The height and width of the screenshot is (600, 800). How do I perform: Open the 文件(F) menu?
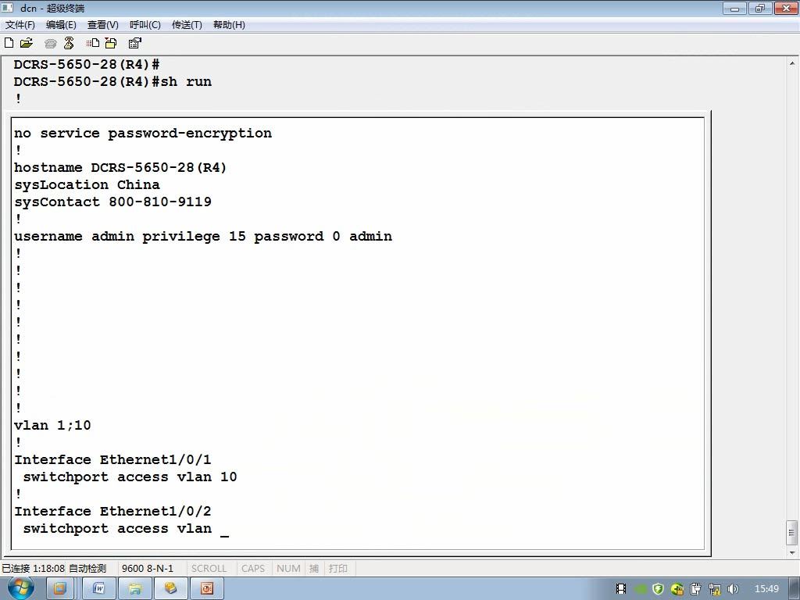20,24
